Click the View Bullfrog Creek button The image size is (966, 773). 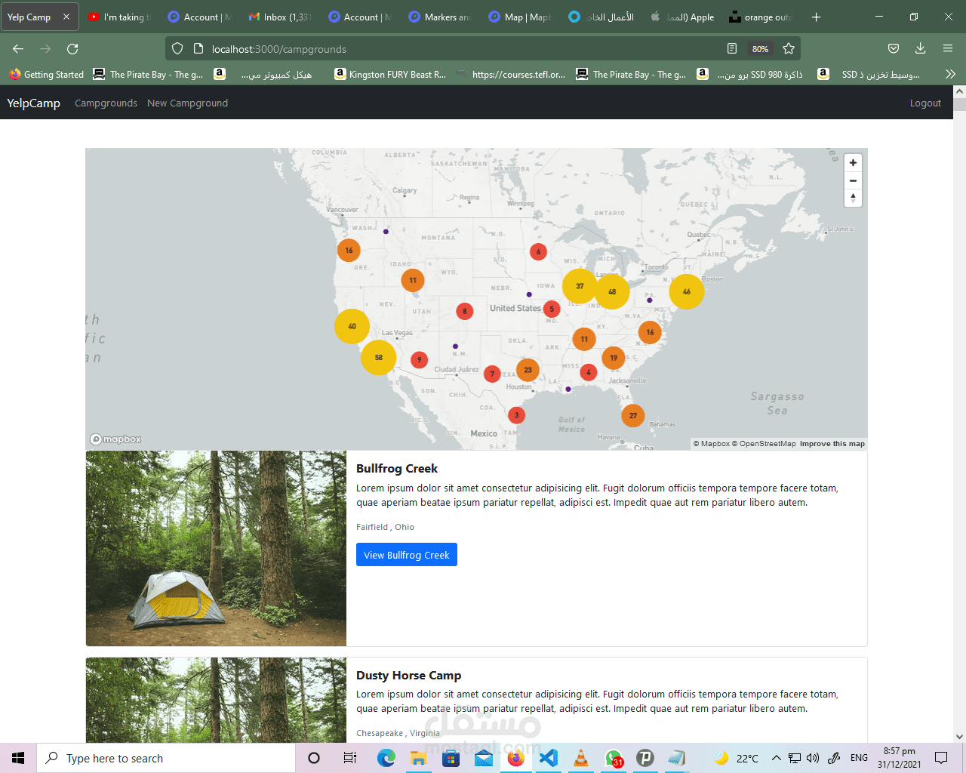pos(406,555)
